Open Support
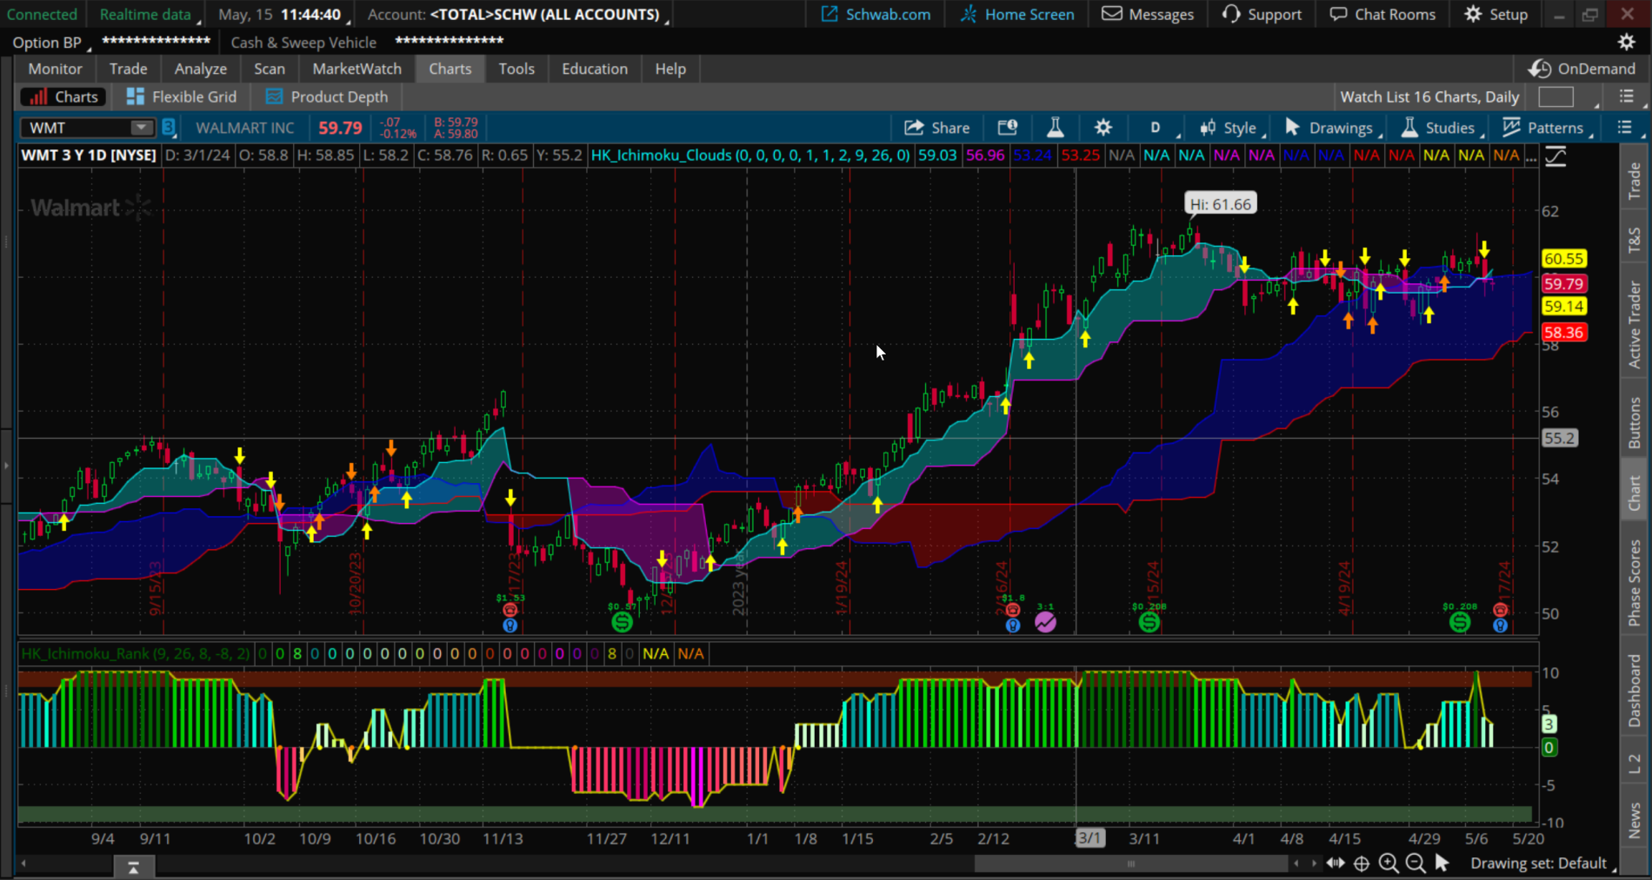This screenshot has height=880, width=1652. point(1262,14)
